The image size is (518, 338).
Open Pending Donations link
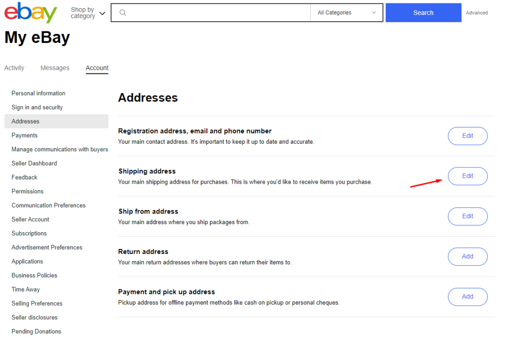[36, 331]
